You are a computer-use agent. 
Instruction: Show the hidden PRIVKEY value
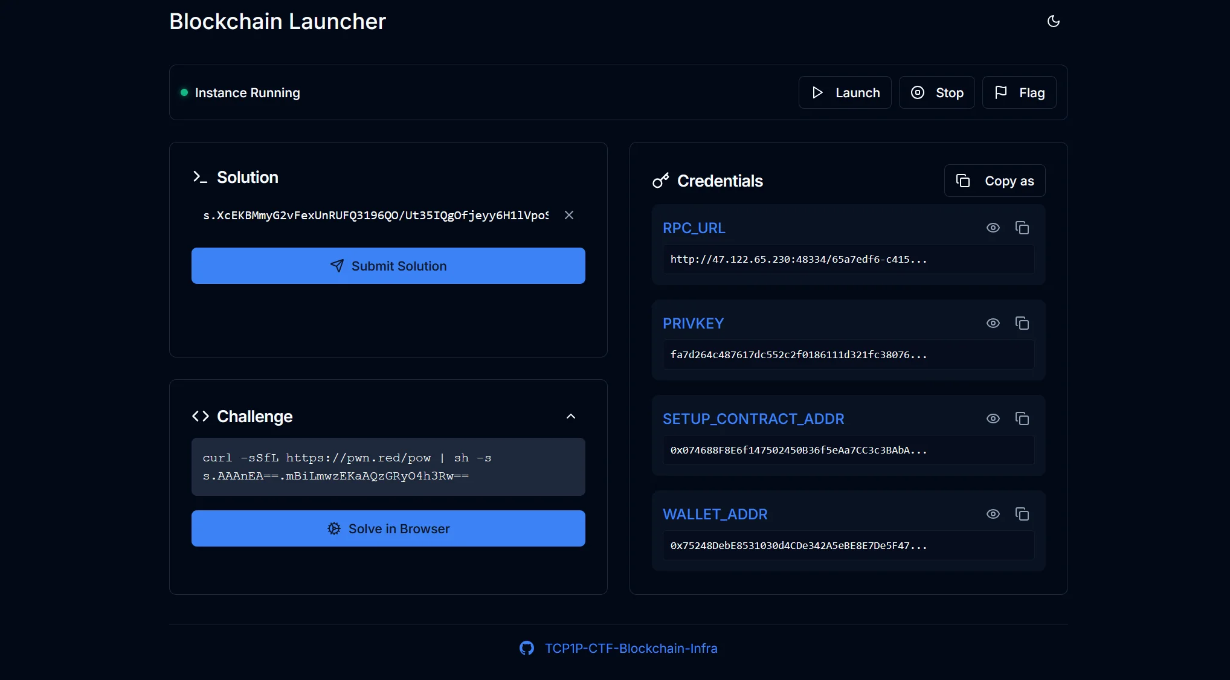[993, 323]
